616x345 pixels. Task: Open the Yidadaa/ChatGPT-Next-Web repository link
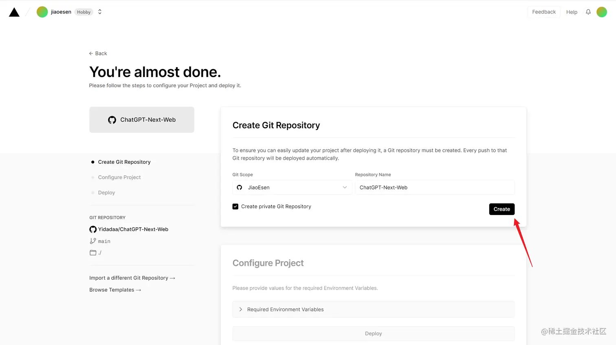tap(133, 229)
